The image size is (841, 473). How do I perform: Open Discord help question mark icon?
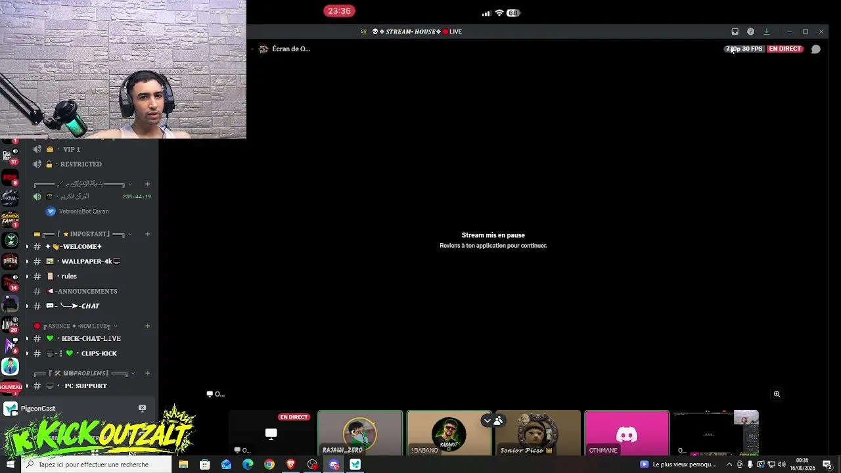[x=751, y=32]
